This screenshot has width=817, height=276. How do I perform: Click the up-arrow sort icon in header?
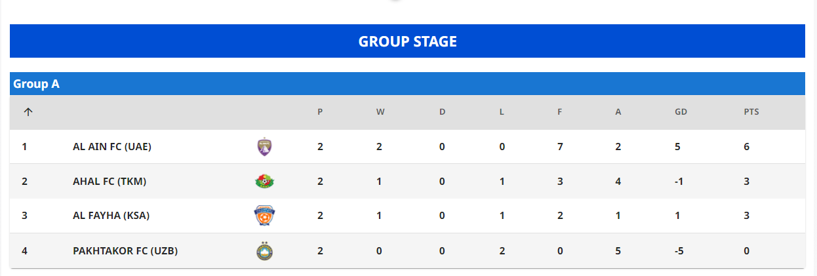[x=28, y=112]
